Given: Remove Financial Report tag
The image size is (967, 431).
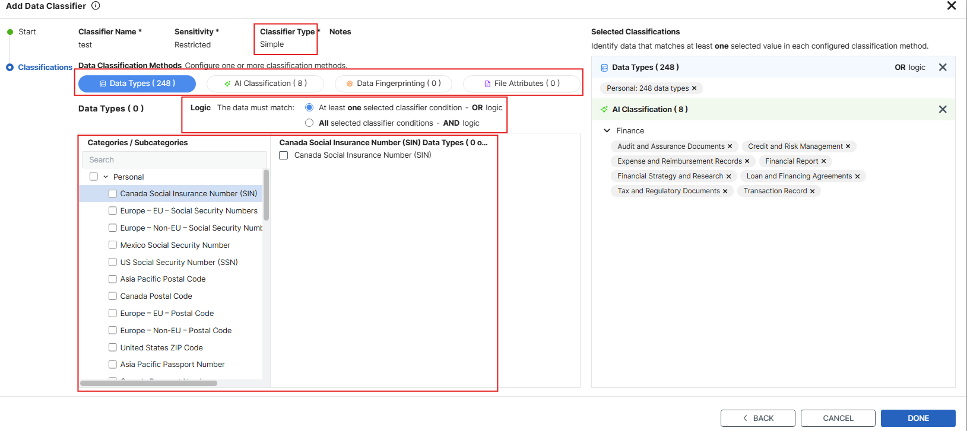Looking at the screenshot, I should pos(824,161).
